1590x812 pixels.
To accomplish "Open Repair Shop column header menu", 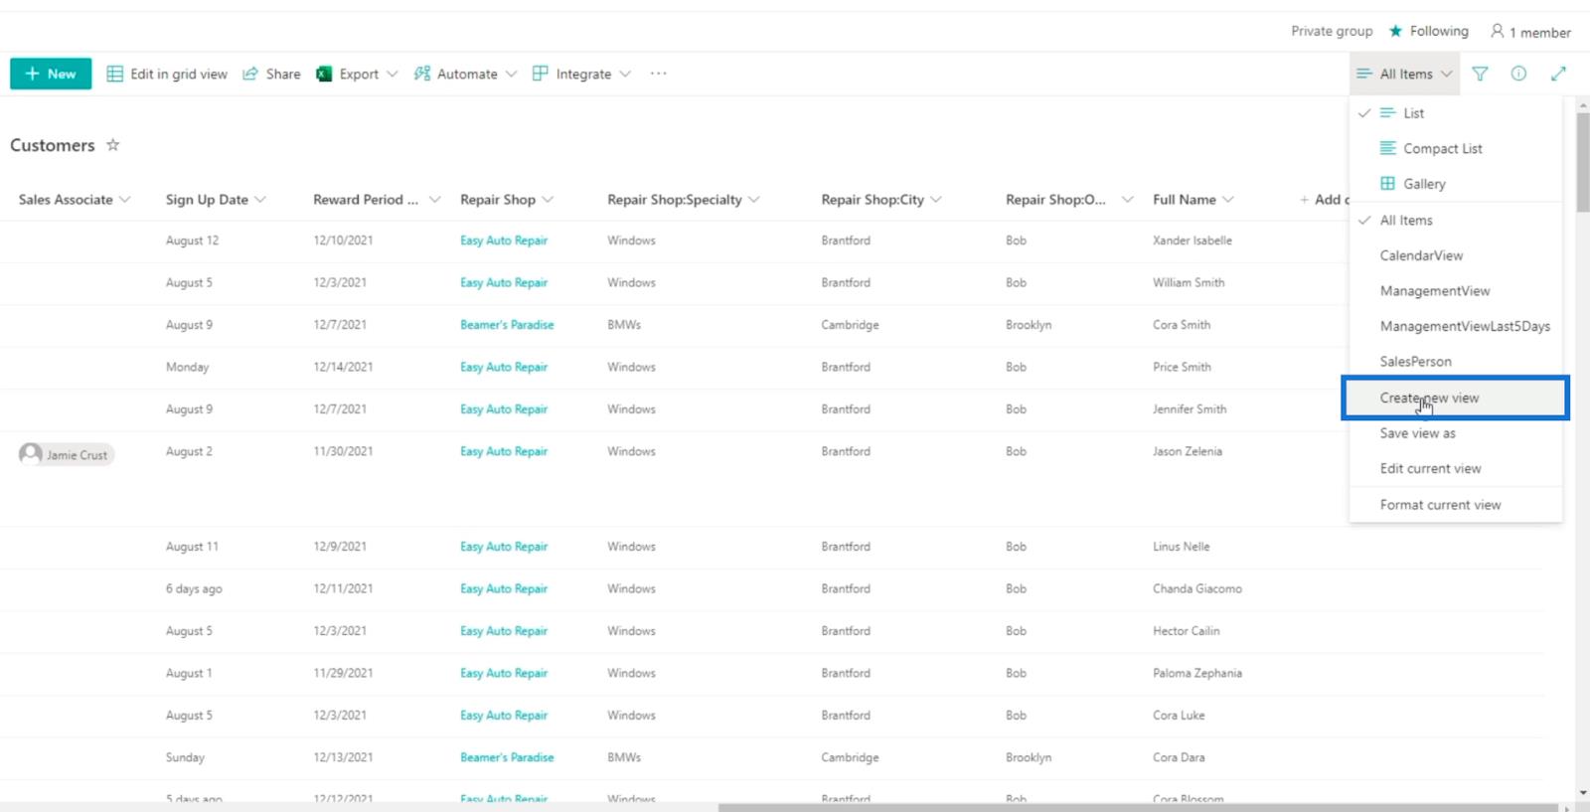I will 507,200.
